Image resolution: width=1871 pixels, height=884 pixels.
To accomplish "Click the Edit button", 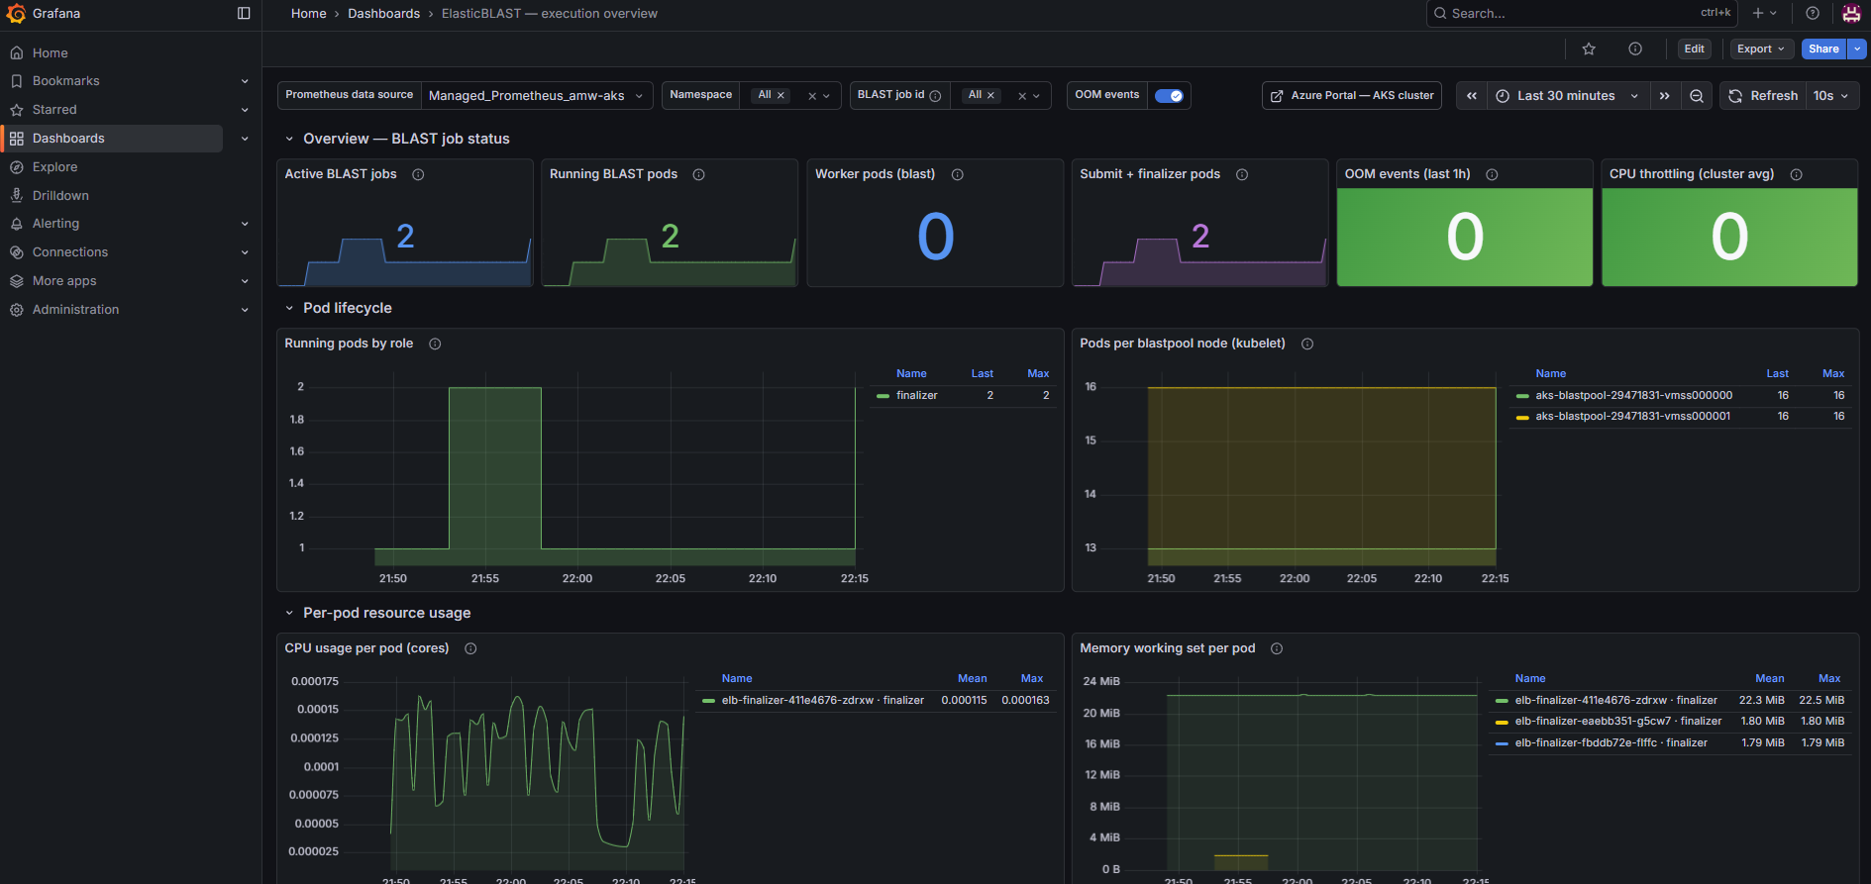I will coord(1695,49).
